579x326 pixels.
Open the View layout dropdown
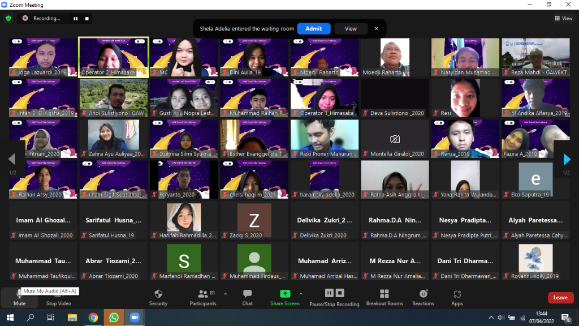pyautogui.click(x=564, y=18)
